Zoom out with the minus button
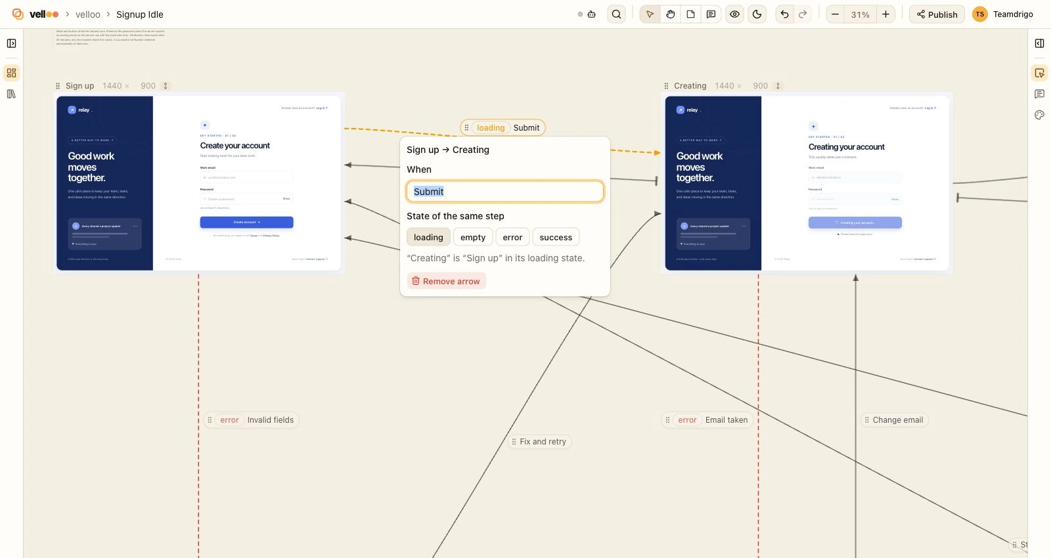The width and height of the screenshot is (1051, 558). 835,14
